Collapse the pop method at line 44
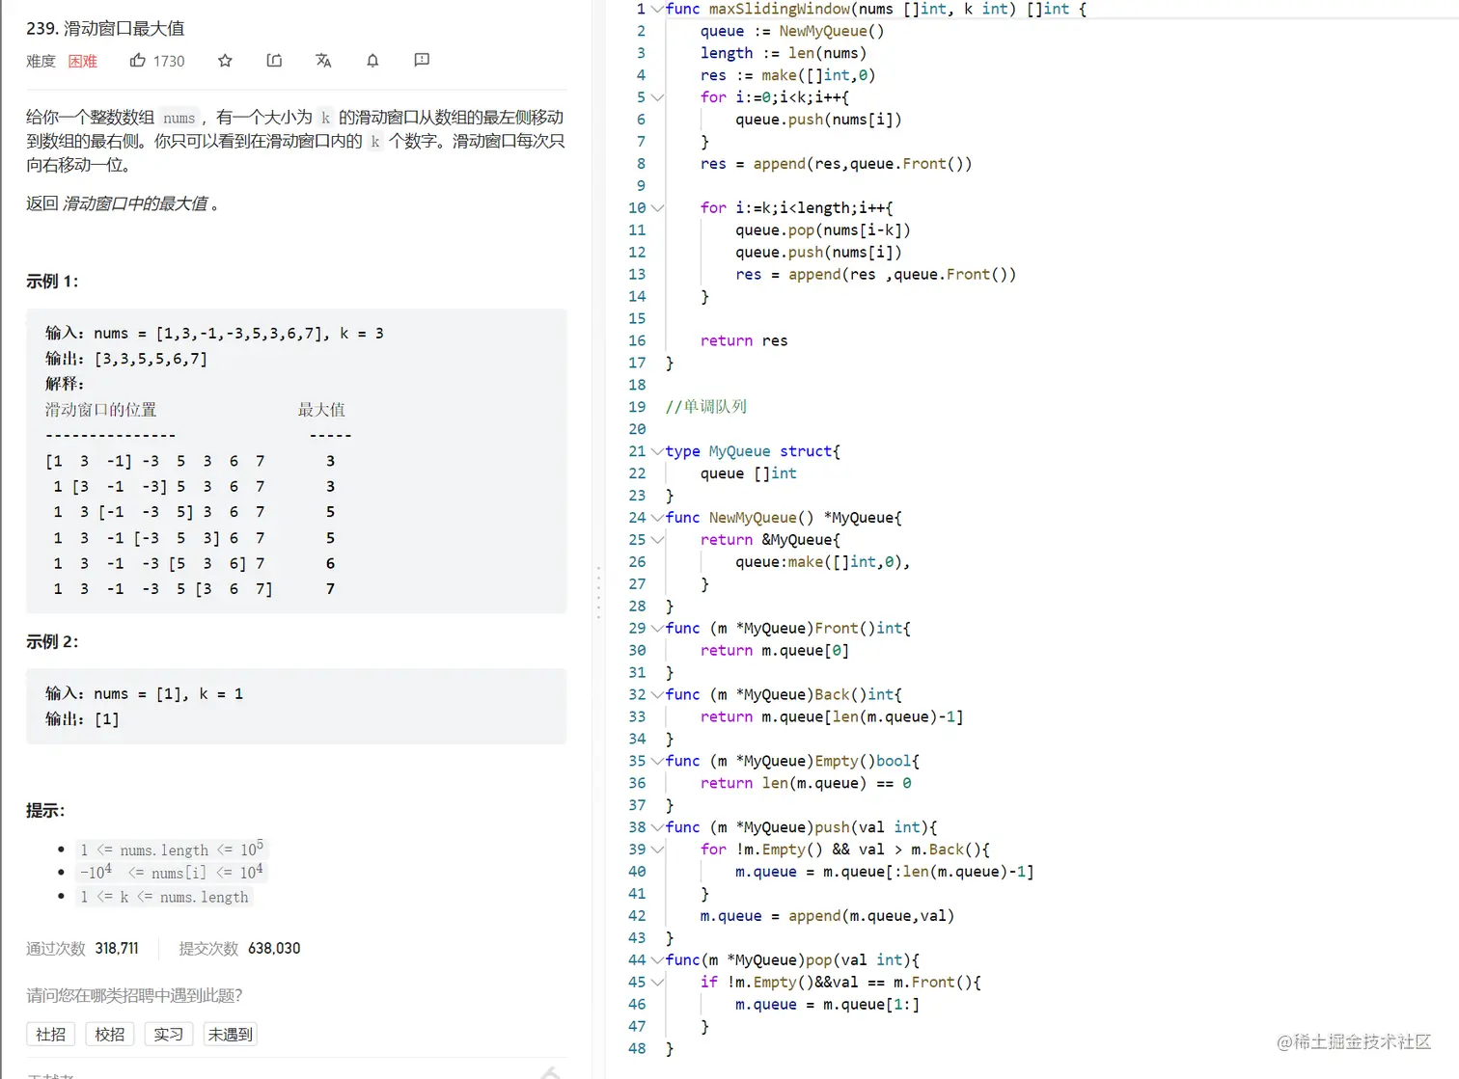This screenshot has height=1079, width=1459. pyautogui.click(x=657, y=960)
